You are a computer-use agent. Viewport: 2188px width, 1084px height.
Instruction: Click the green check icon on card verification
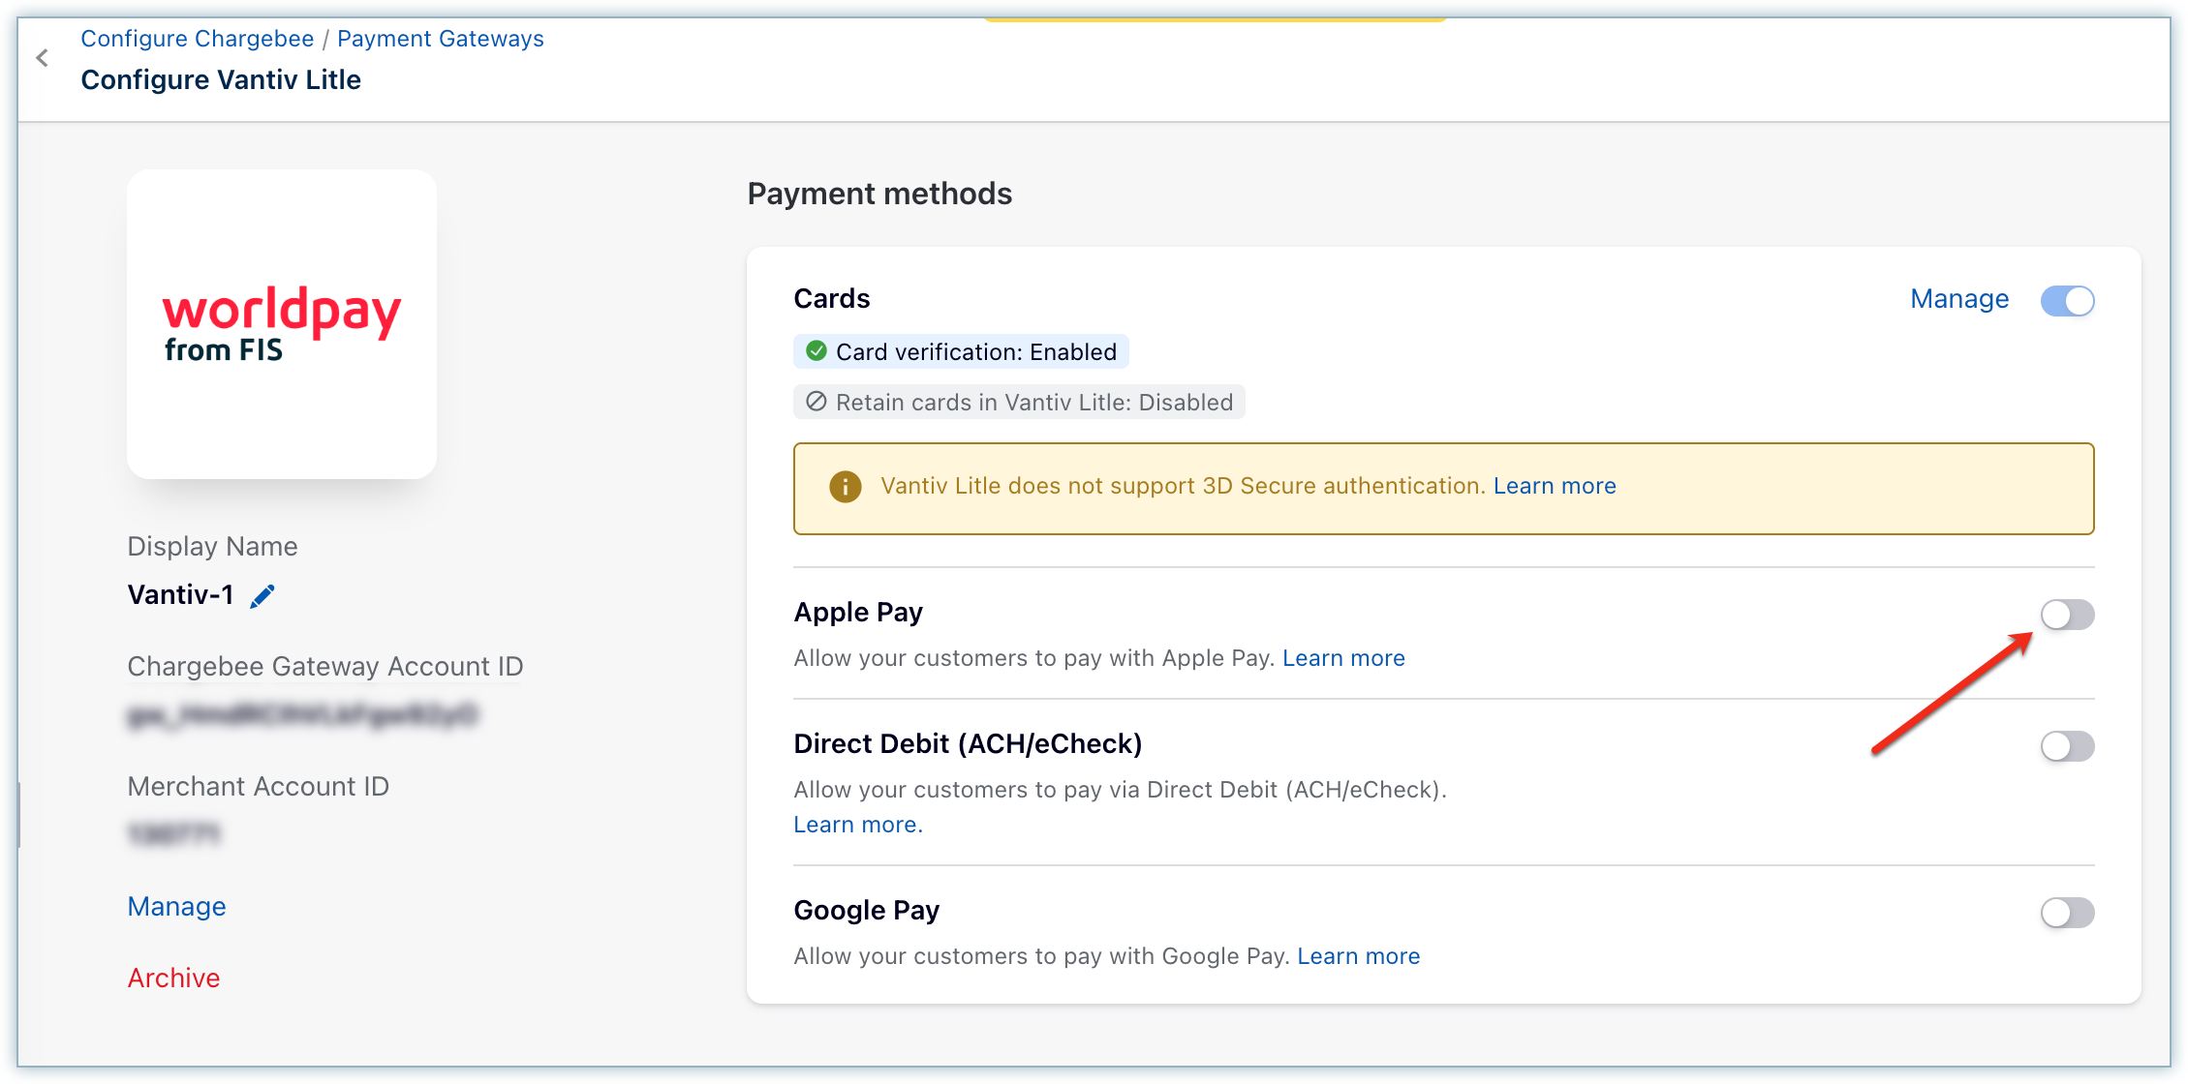[x=817, y=350]
